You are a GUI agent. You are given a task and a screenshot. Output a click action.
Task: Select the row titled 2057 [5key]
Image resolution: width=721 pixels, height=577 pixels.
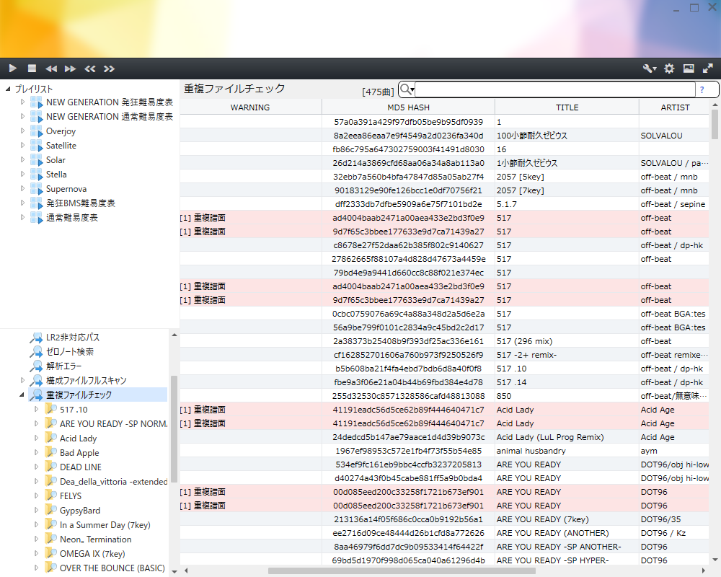point(444,177)
